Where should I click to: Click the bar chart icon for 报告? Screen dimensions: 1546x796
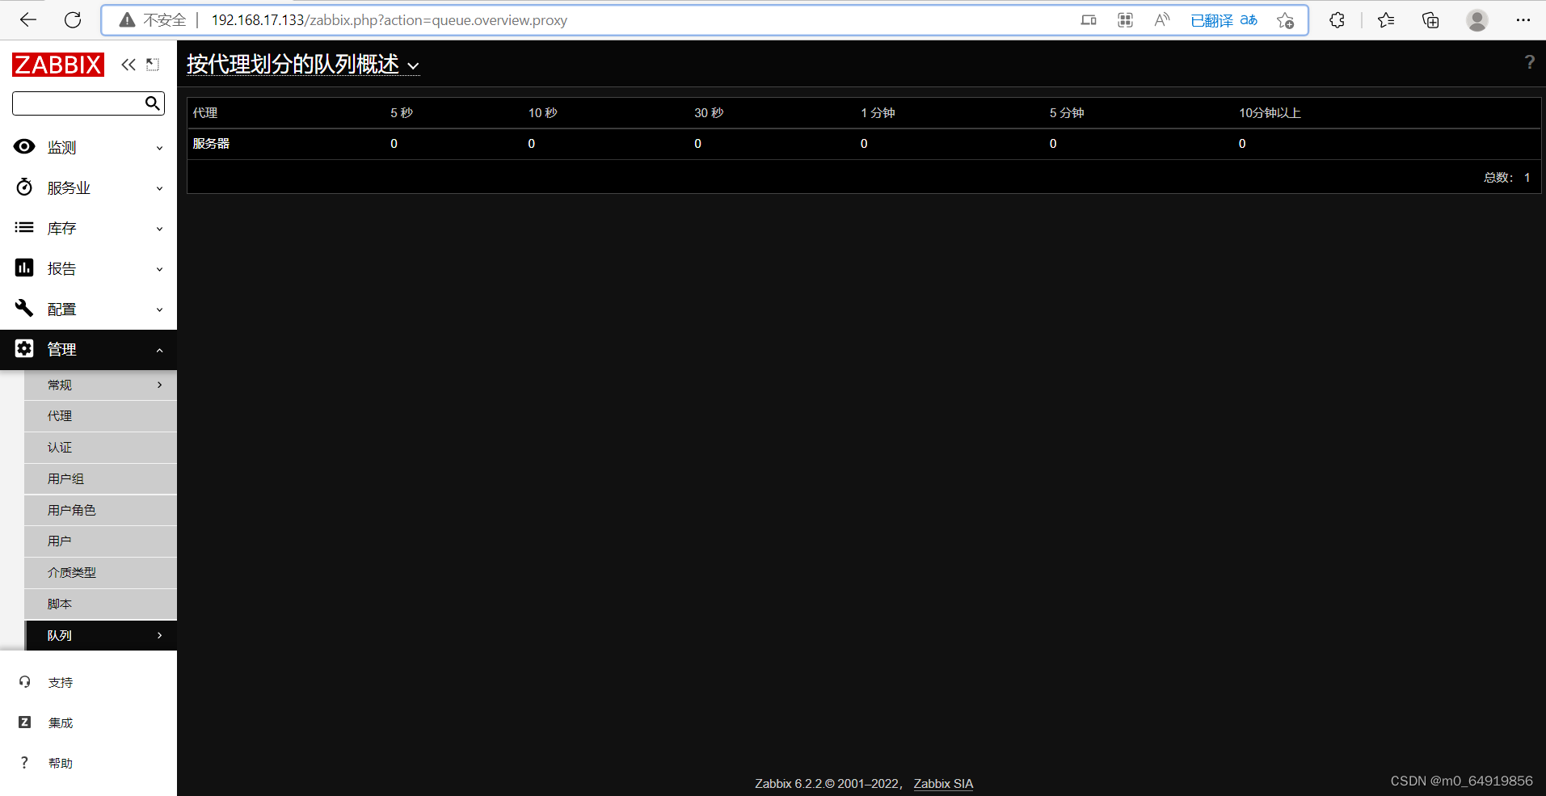tap(24, 267)
